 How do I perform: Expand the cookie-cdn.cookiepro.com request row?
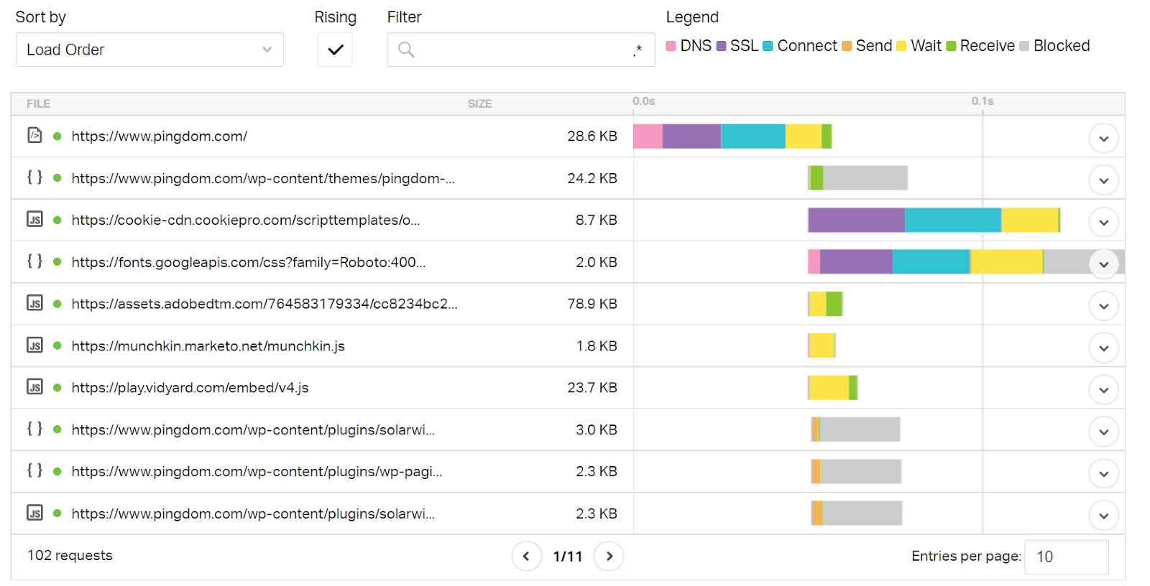pos(1103,222)
